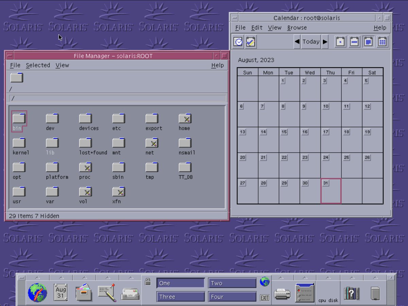Open the printer icon on front panel
This screenshot has height=306, width=408.
[x=282, y=294]
